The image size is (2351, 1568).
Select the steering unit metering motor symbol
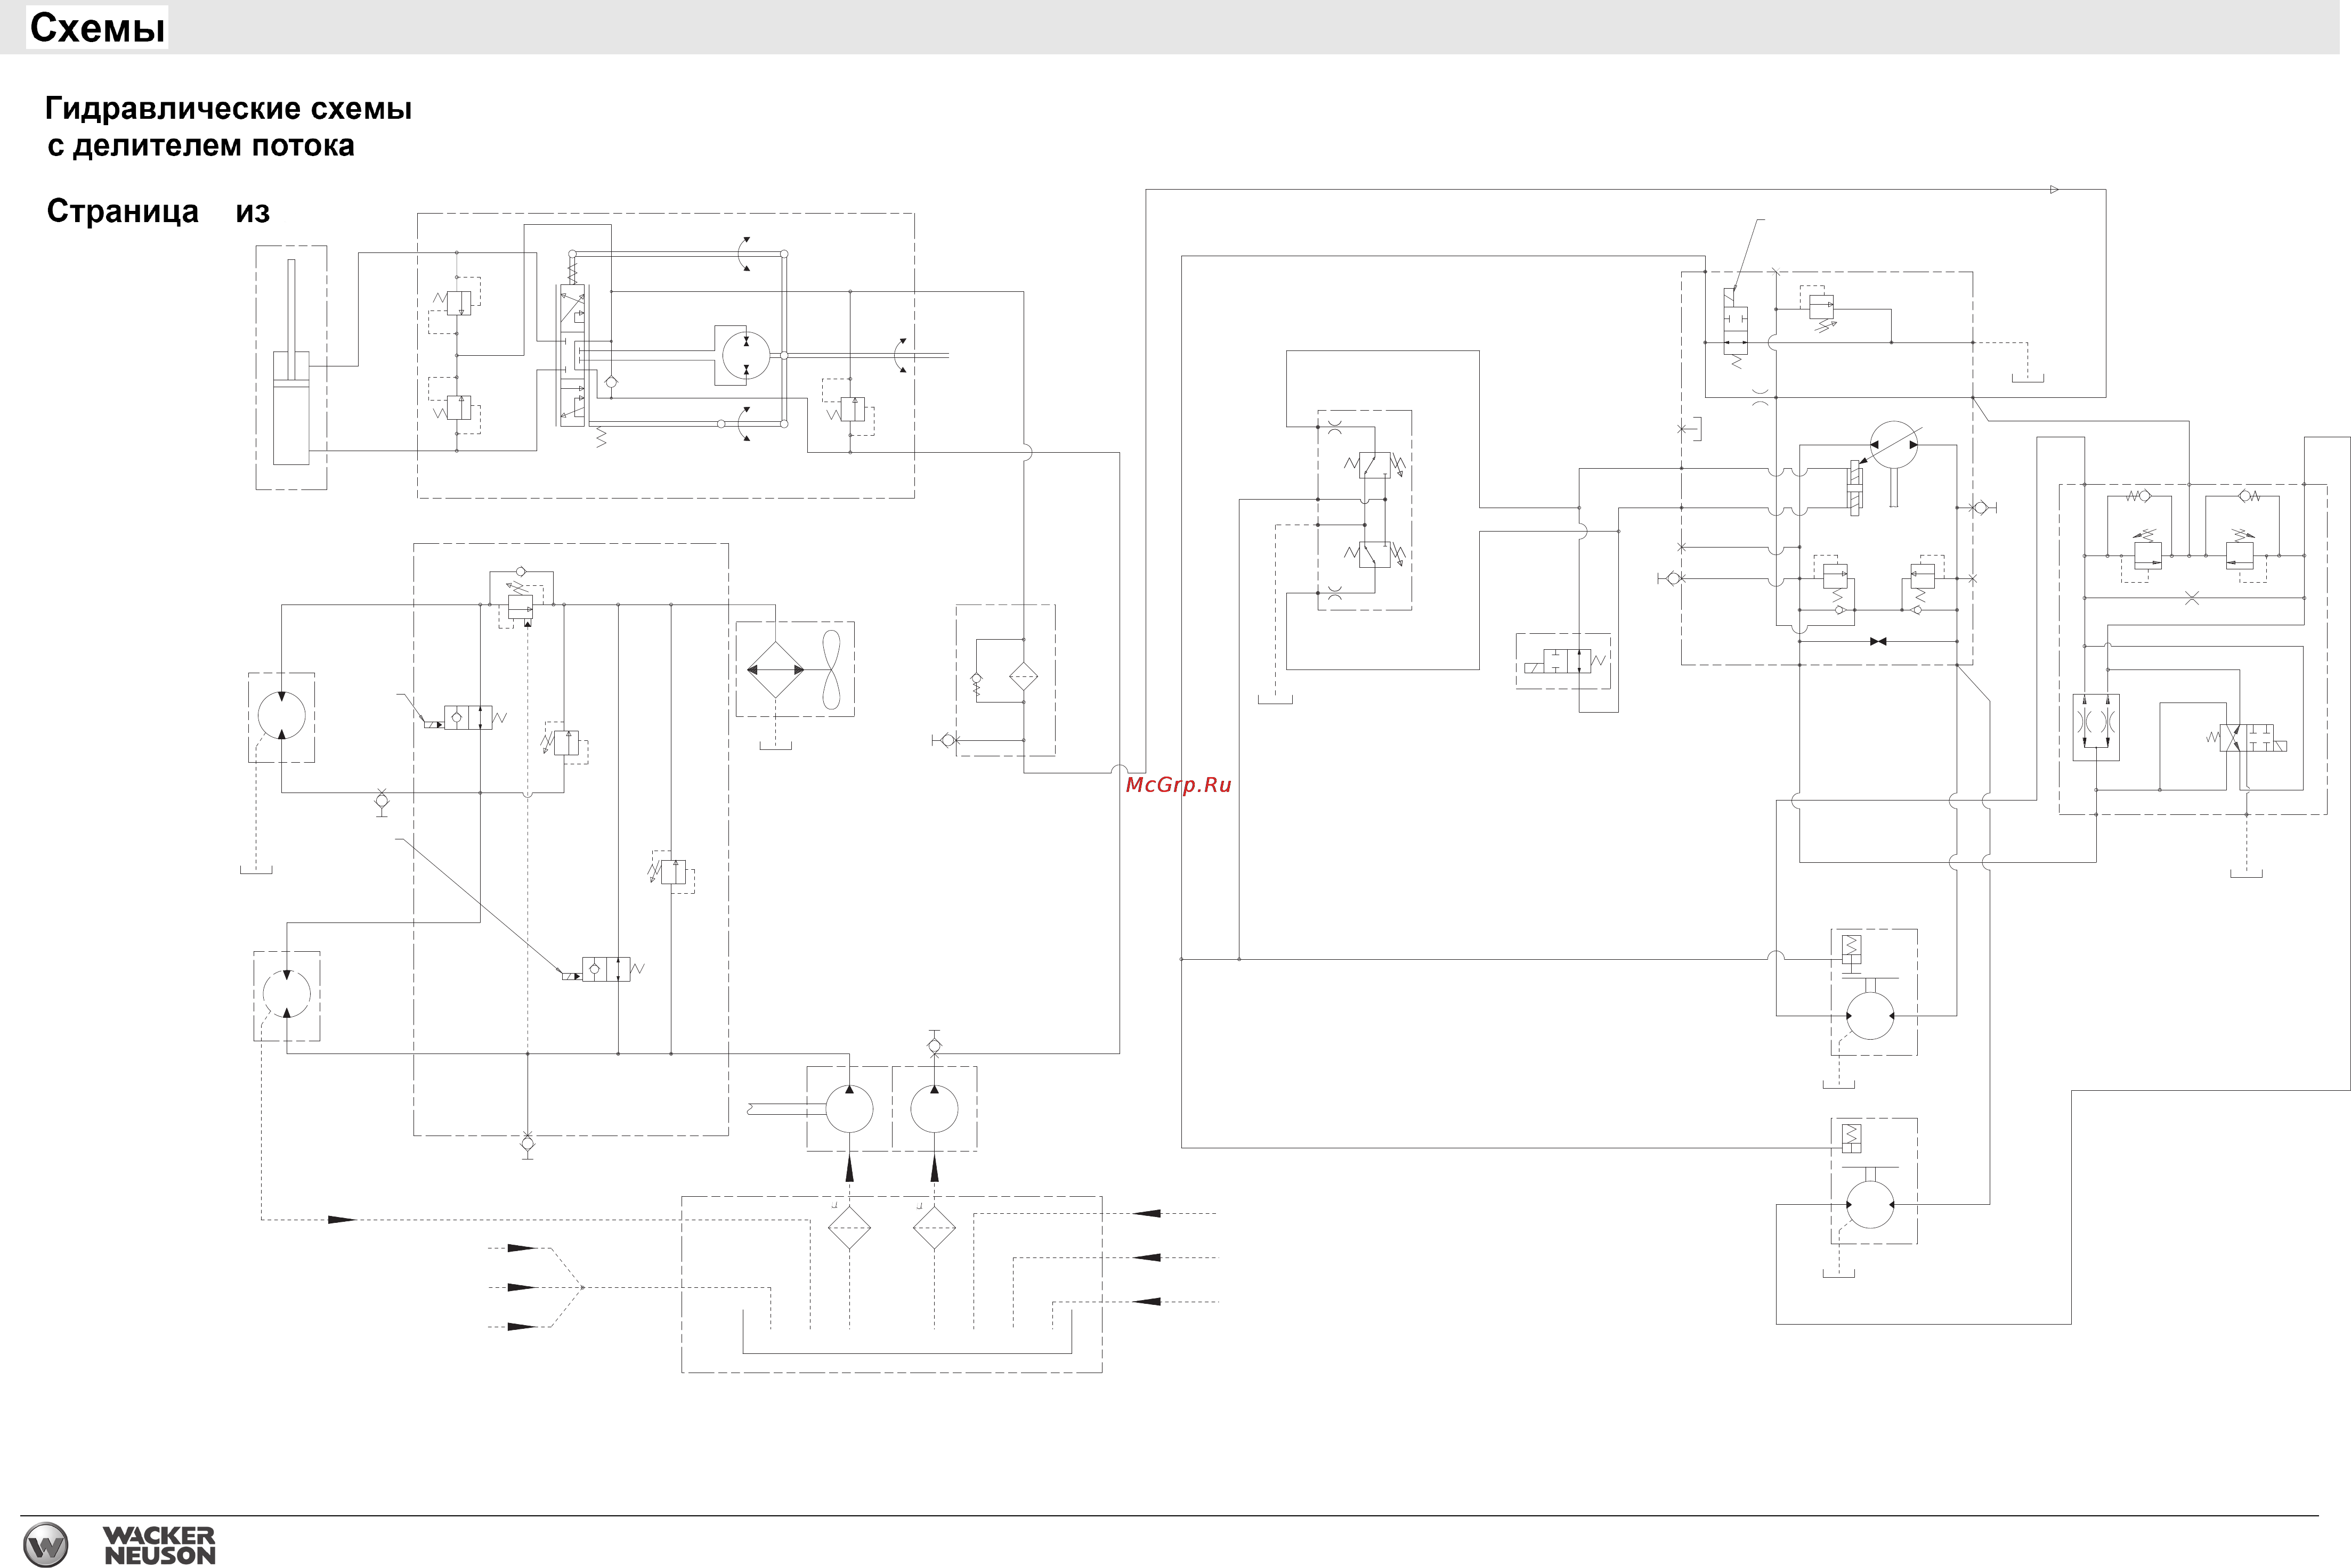[x=745, y=355]
